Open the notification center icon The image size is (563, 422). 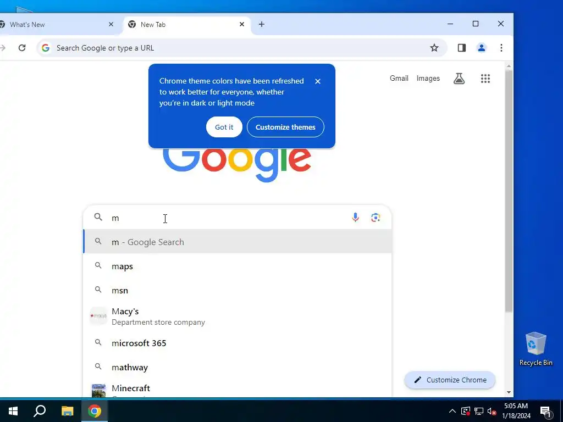pyautogui.click(x=545, y=412)
